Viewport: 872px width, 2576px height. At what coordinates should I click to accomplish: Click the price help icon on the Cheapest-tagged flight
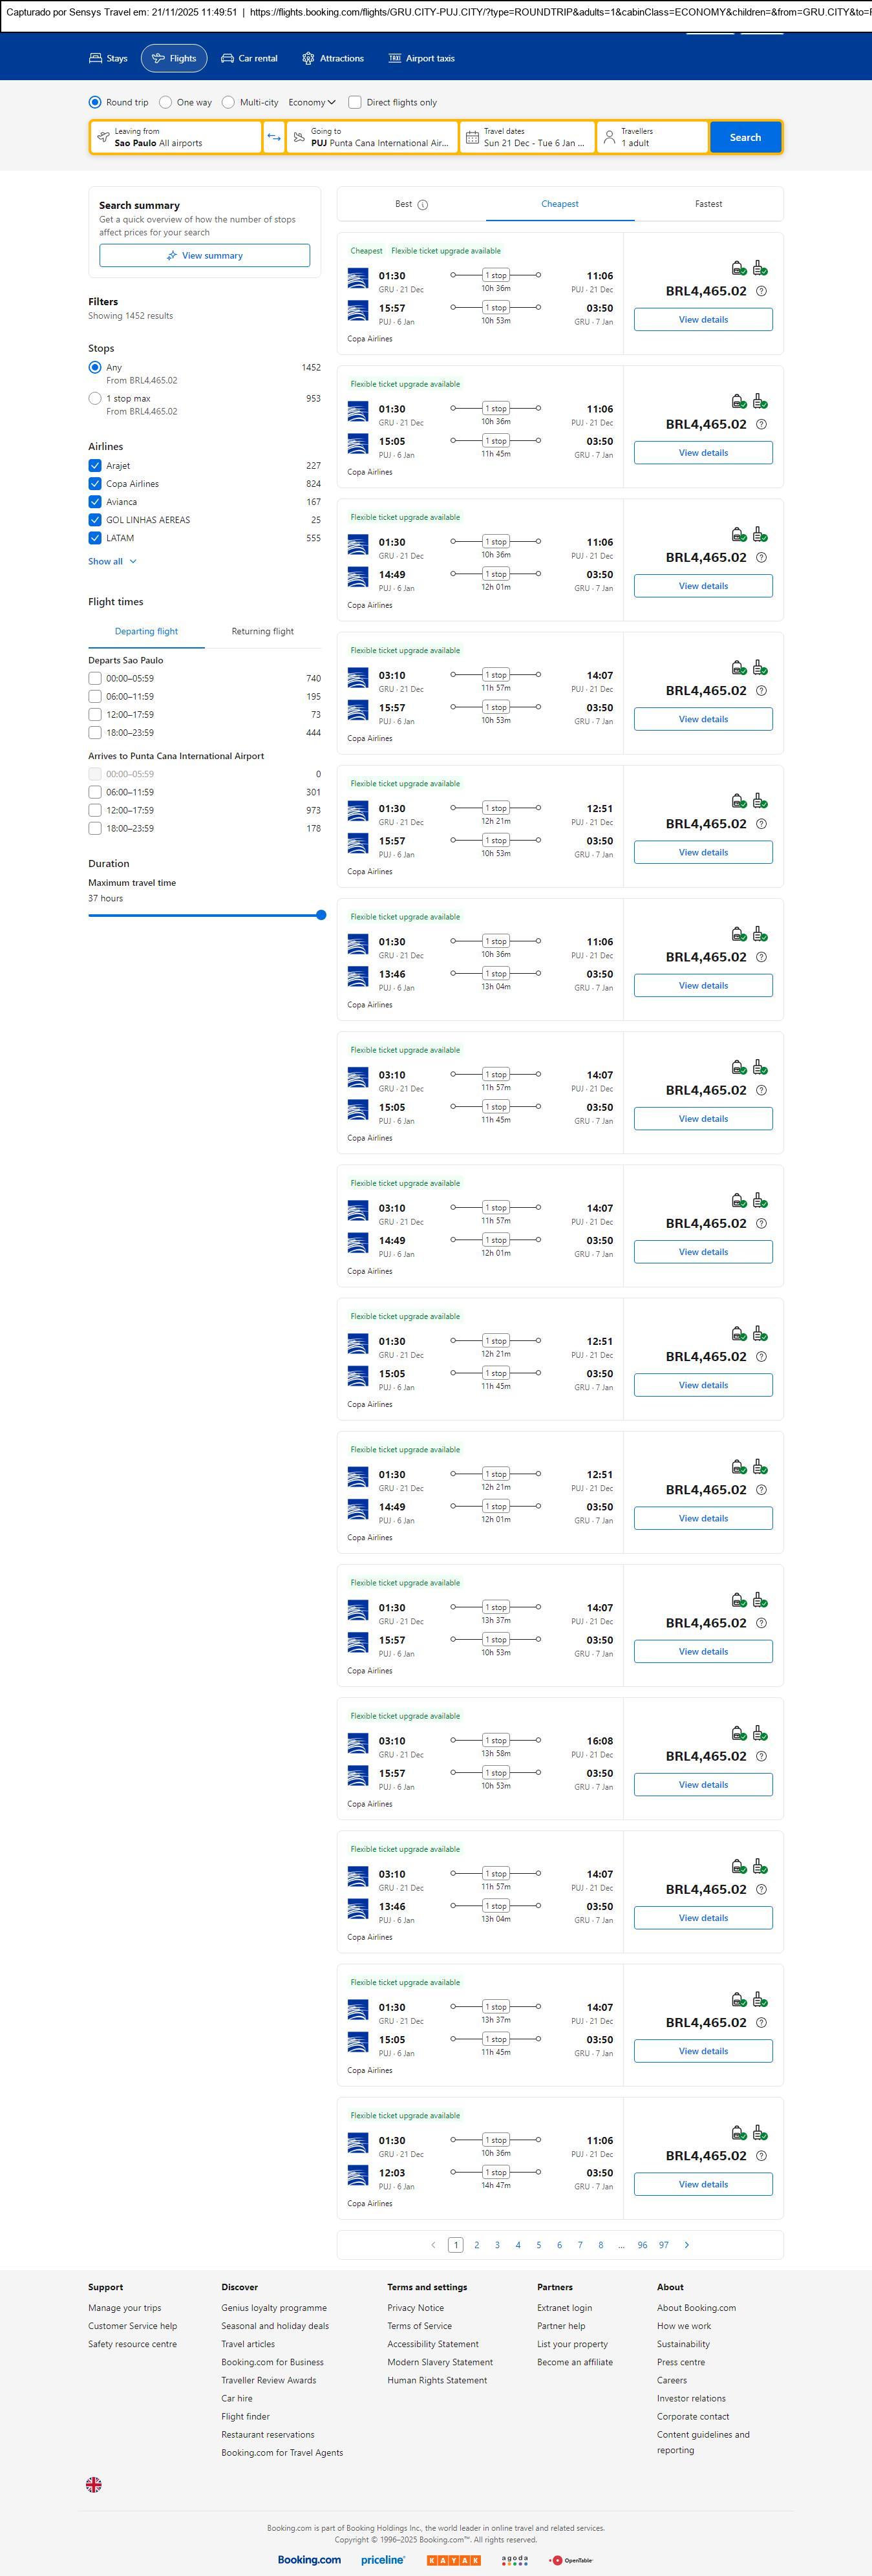click(x=761, y=291)
